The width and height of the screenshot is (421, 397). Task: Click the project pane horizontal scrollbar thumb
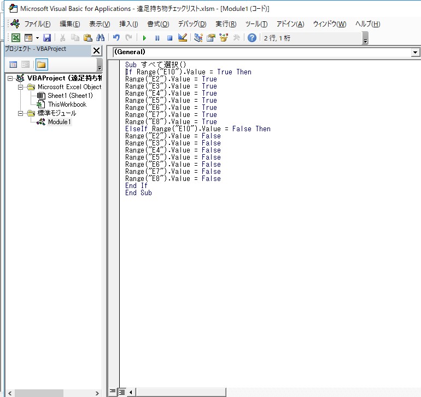tap(39, 393)
